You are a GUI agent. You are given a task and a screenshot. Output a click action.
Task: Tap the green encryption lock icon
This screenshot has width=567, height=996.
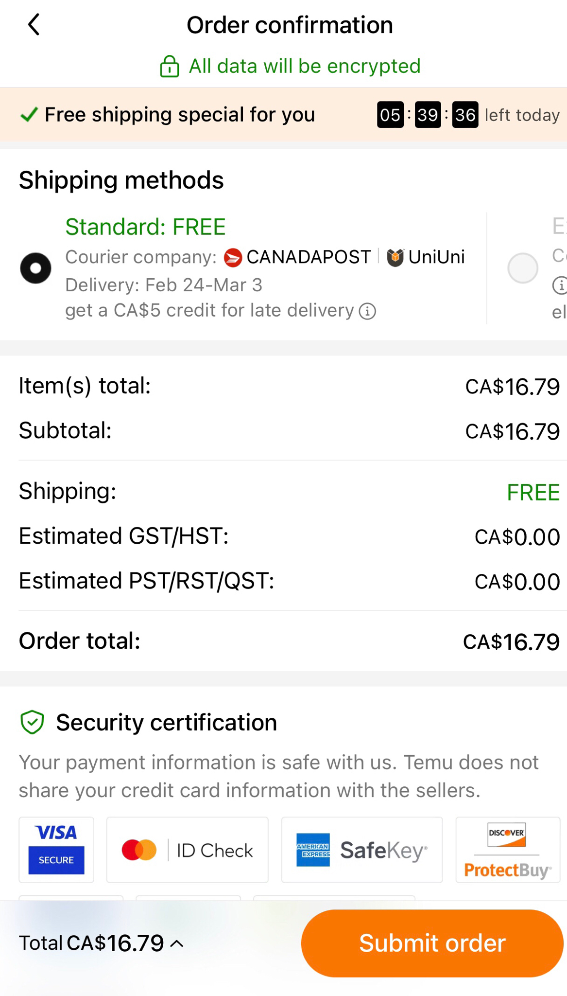coord(170,67)
